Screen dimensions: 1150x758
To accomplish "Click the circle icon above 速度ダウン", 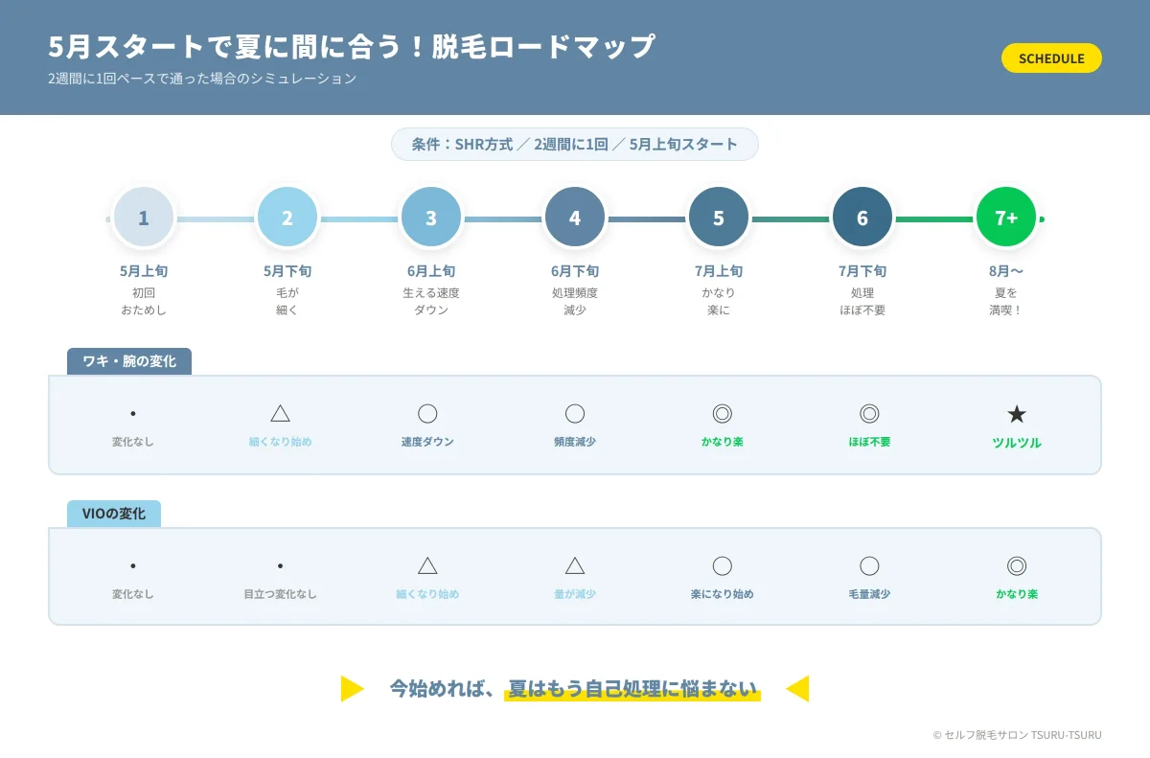I will point(427,414).
